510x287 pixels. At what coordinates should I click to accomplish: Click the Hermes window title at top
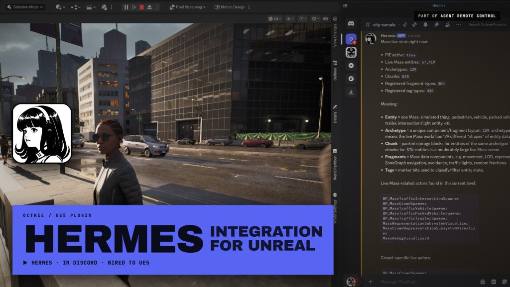pos(438,5)
